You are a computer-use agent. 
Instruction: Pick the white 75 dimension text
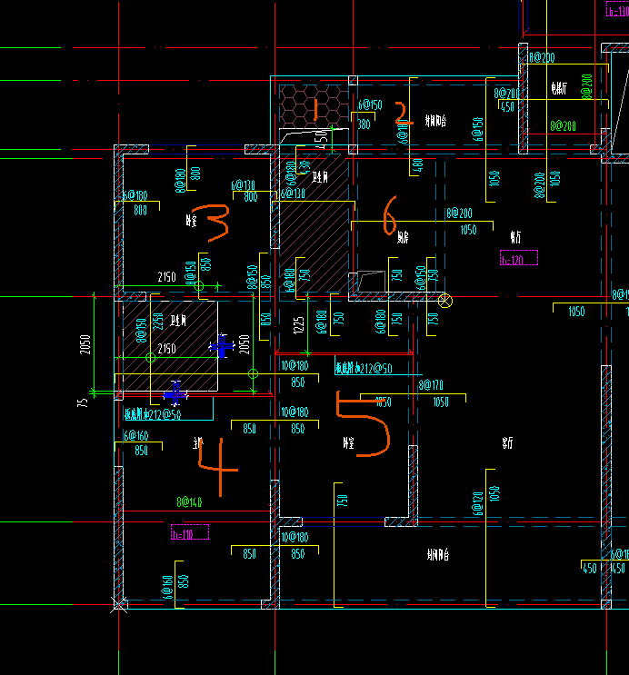[x=83, y=403]
